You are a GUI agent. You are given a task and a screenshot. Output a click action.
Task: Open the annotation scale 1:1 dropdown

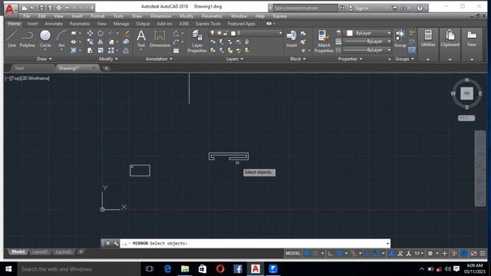pos(419,254)
